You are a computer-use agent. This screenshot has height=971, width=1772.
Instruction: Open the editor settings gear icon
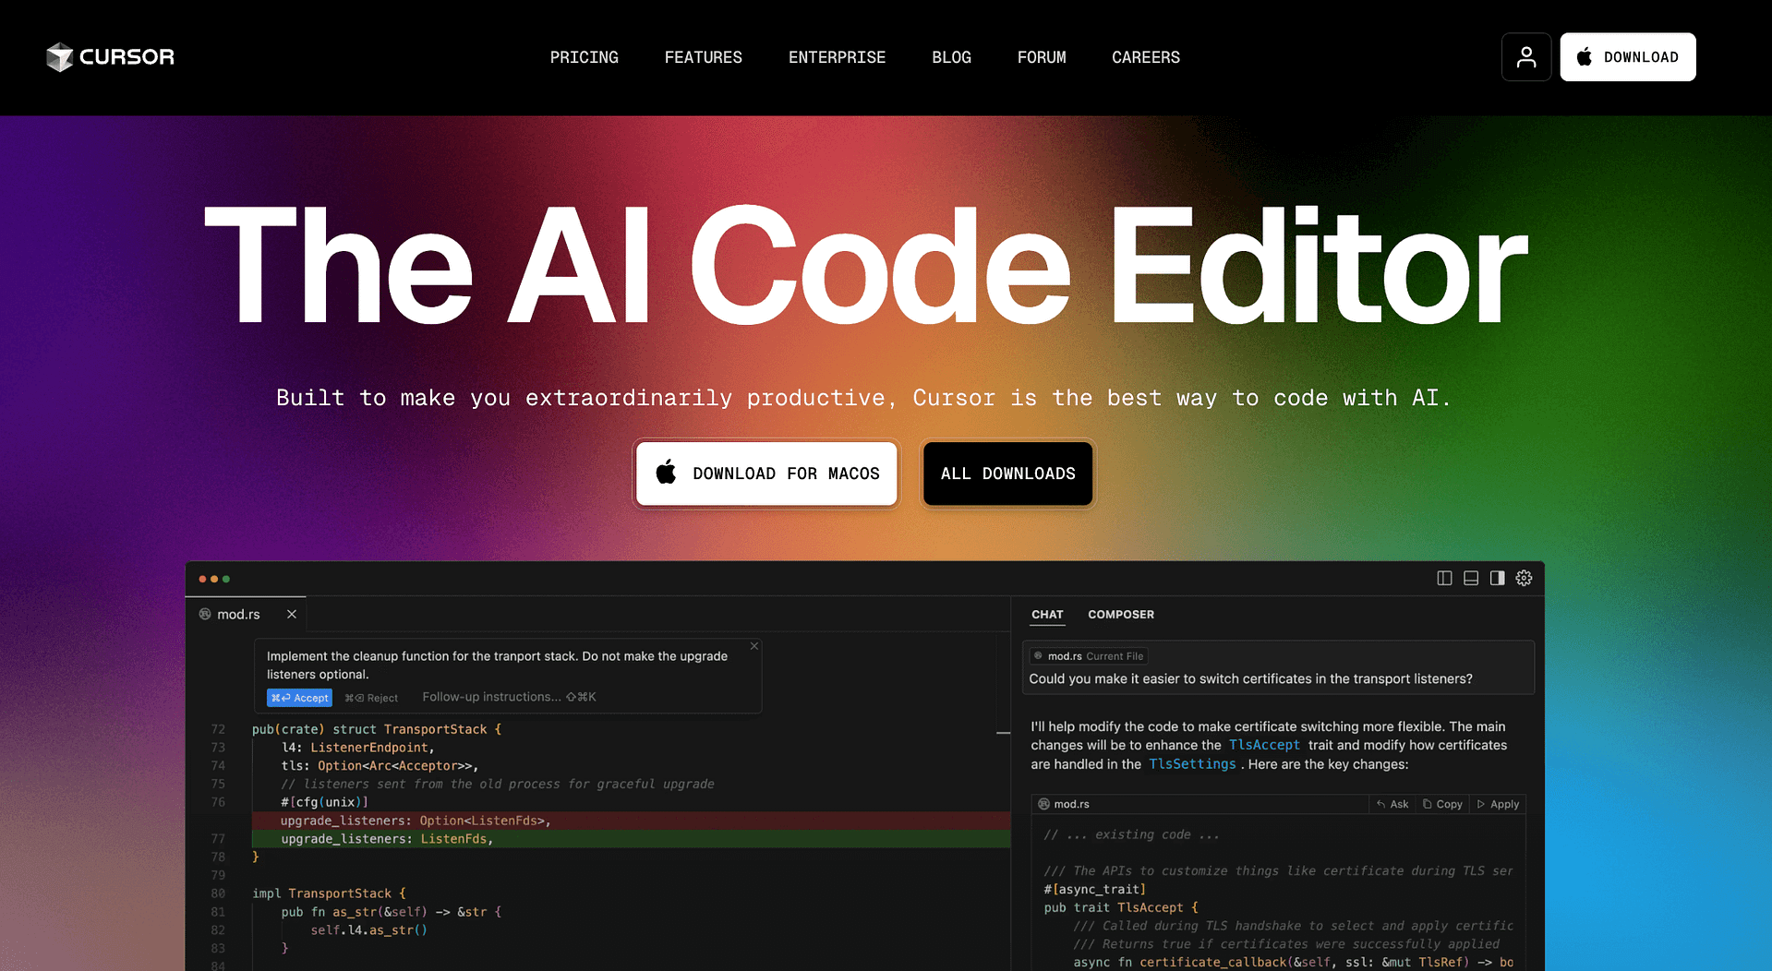1524,578
